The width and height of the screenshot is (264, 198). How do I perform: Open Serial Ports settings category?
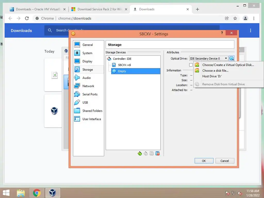(88, 94)
